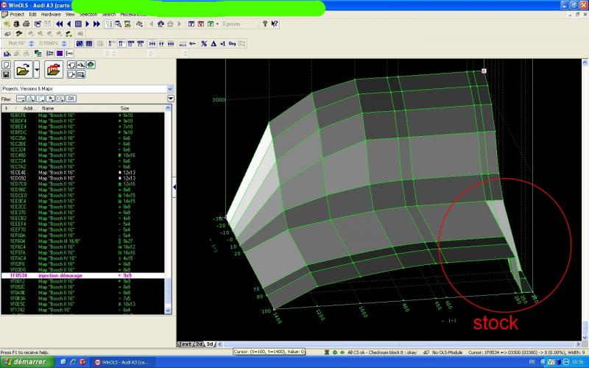Toggle the second blue view-mode icon
The height and width of the screenshot is (368, 589).
tap(89, 43)
